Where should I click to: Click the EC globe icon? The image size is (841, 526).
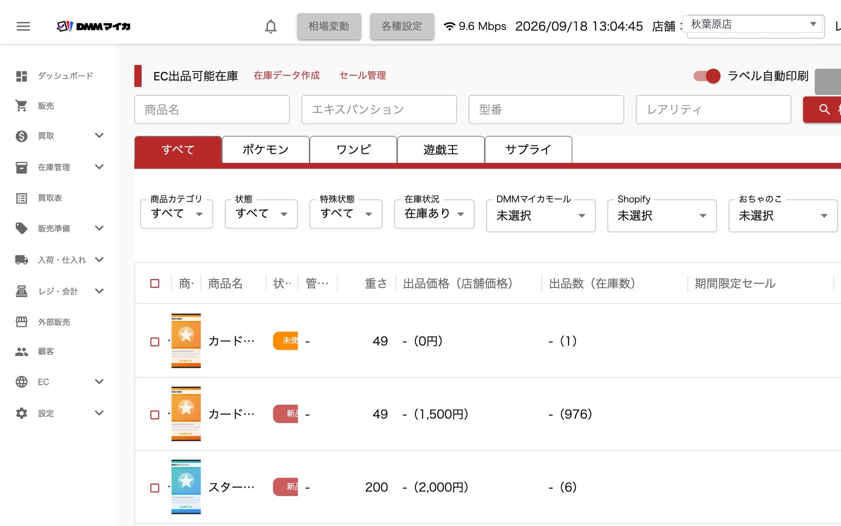point(21,382)
